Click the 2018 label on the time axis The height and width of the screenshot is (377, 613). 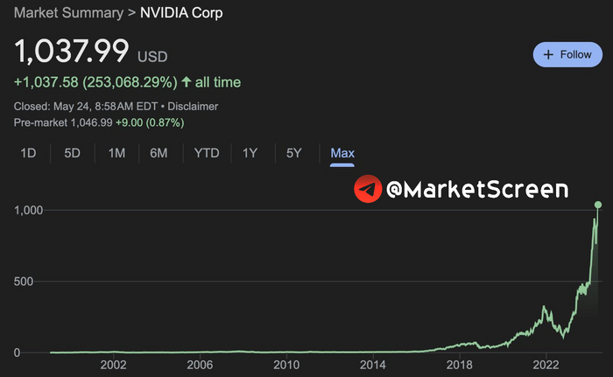460,366
